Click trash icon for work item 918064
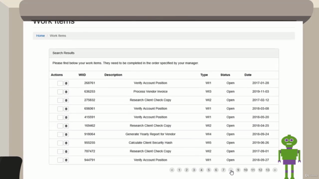This screenshot has height=179, width=319. tap(66, 134)
